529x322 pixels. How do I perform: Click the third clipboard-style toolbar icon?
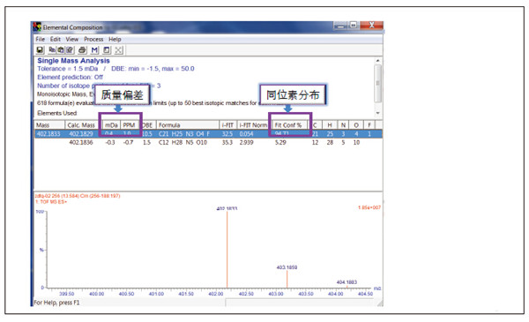point(70,50)
